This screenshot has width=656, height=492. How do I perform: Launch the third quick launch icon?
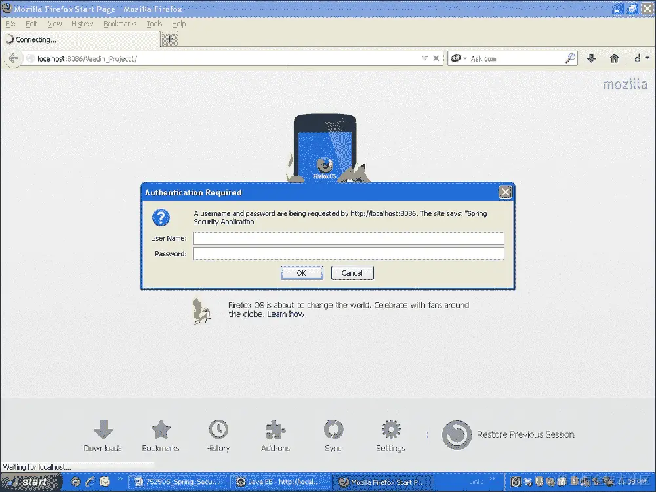(104, 482)
